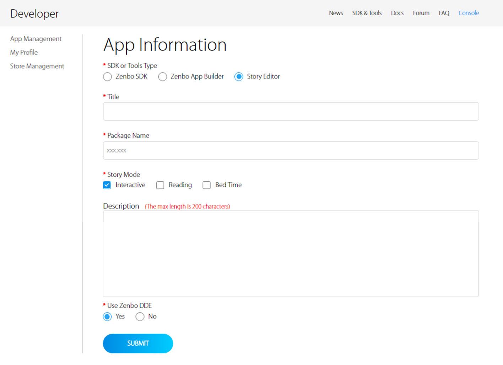The height and width of the screenshot is (365, 503).
Task: Click the Story Mode field label
Action: 124,175
